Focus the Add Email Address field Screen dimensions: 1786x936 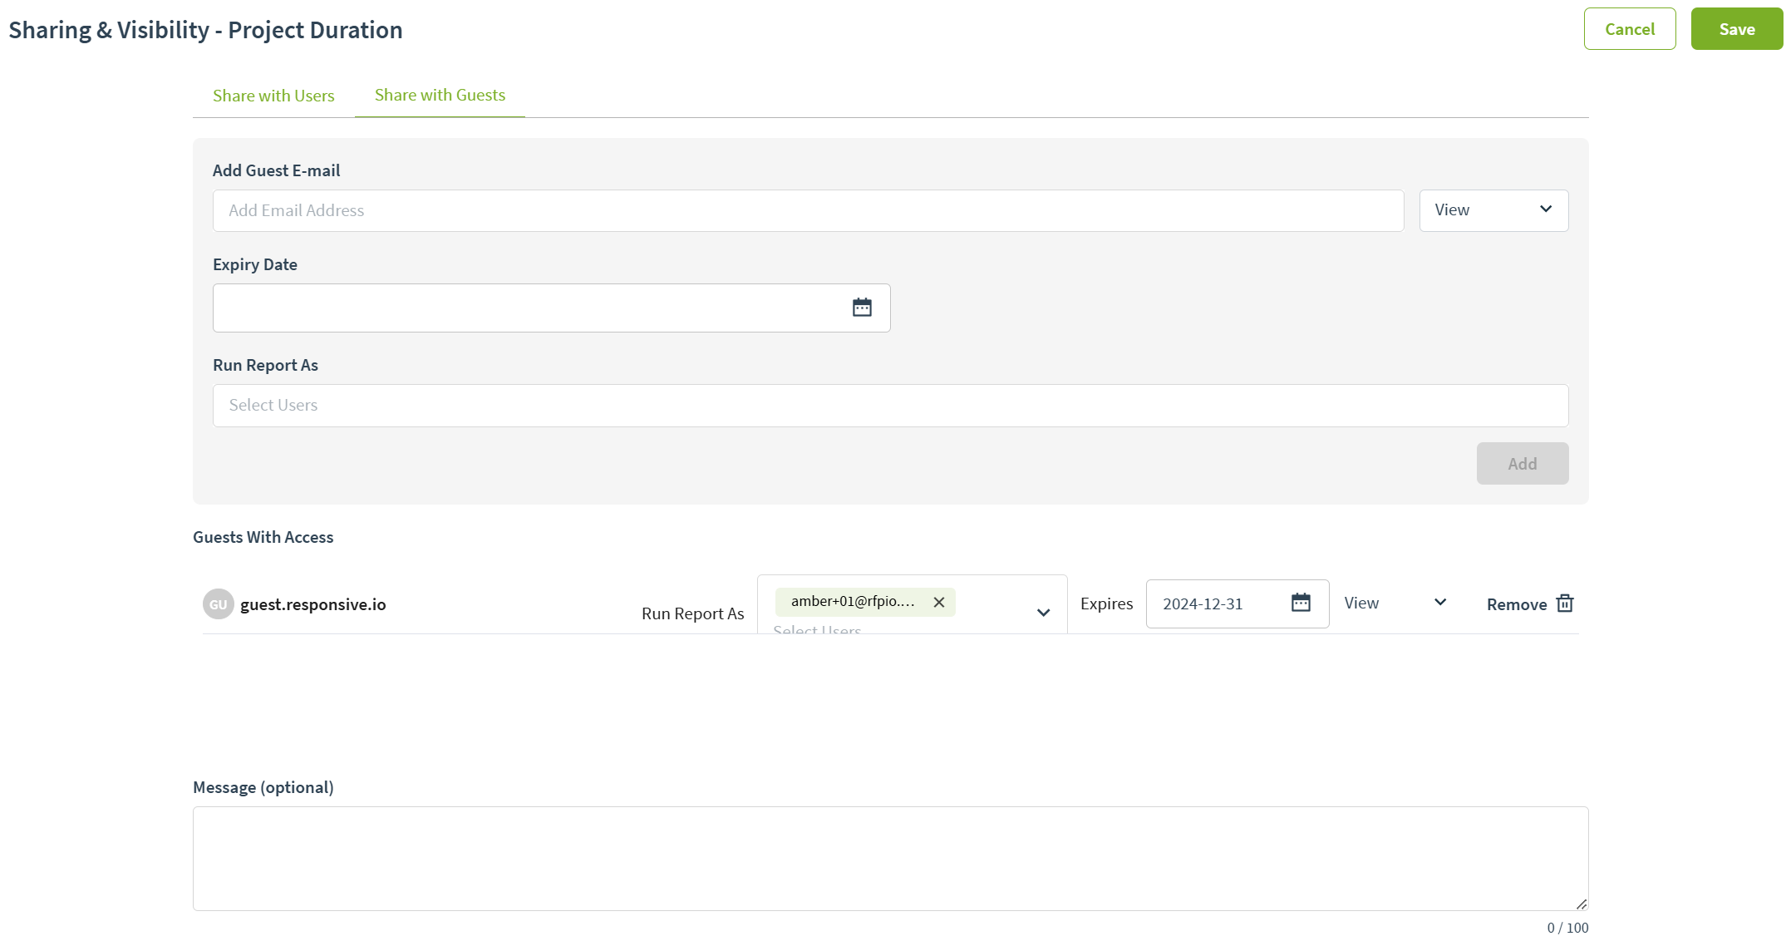pyautogui.click(x=807, y=210)
